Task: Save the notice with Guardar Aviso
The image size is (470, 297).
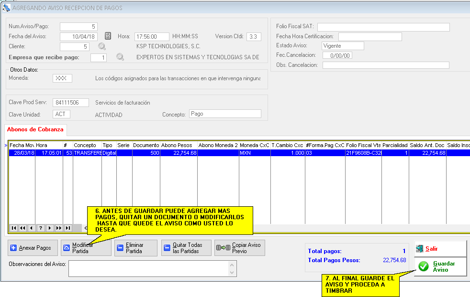Action: [x=440, y=266]
